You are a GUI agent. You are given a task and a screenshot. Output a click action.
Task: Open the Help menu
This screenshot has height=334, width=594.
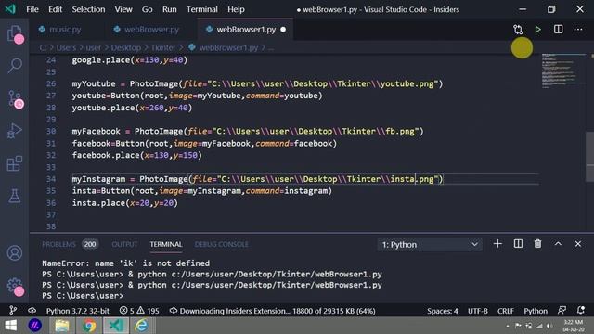coord(236,9)
